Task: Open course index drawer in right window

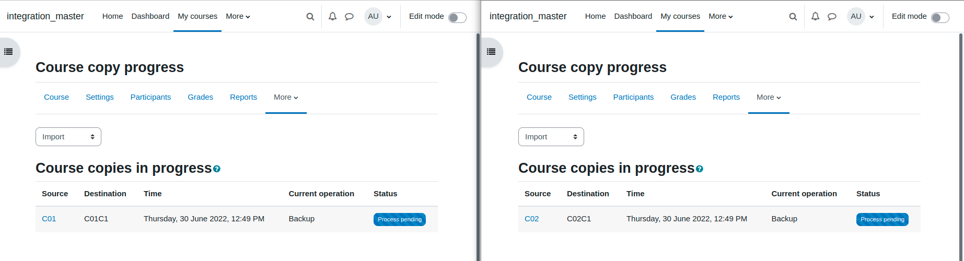Action: coord(491,52)
